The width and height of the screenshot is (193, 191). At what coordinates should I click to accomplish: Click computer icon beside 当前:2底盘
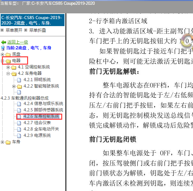3,48
